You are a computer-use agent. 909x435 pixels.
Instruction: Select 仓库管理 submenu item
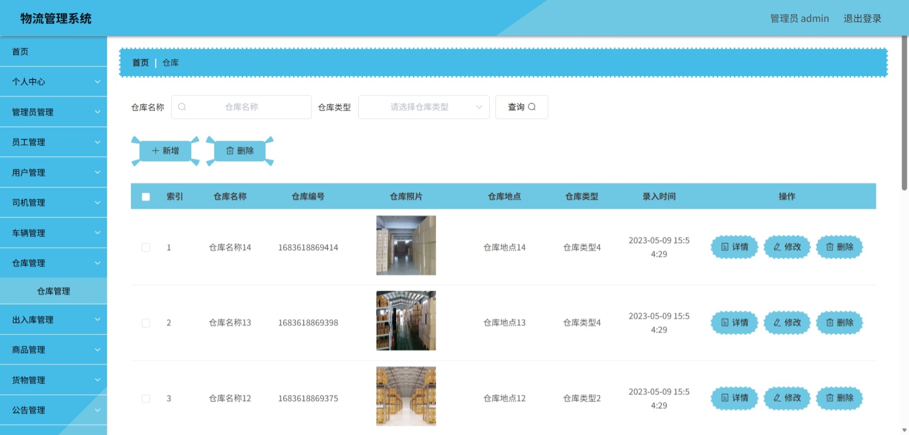point(54,291)
